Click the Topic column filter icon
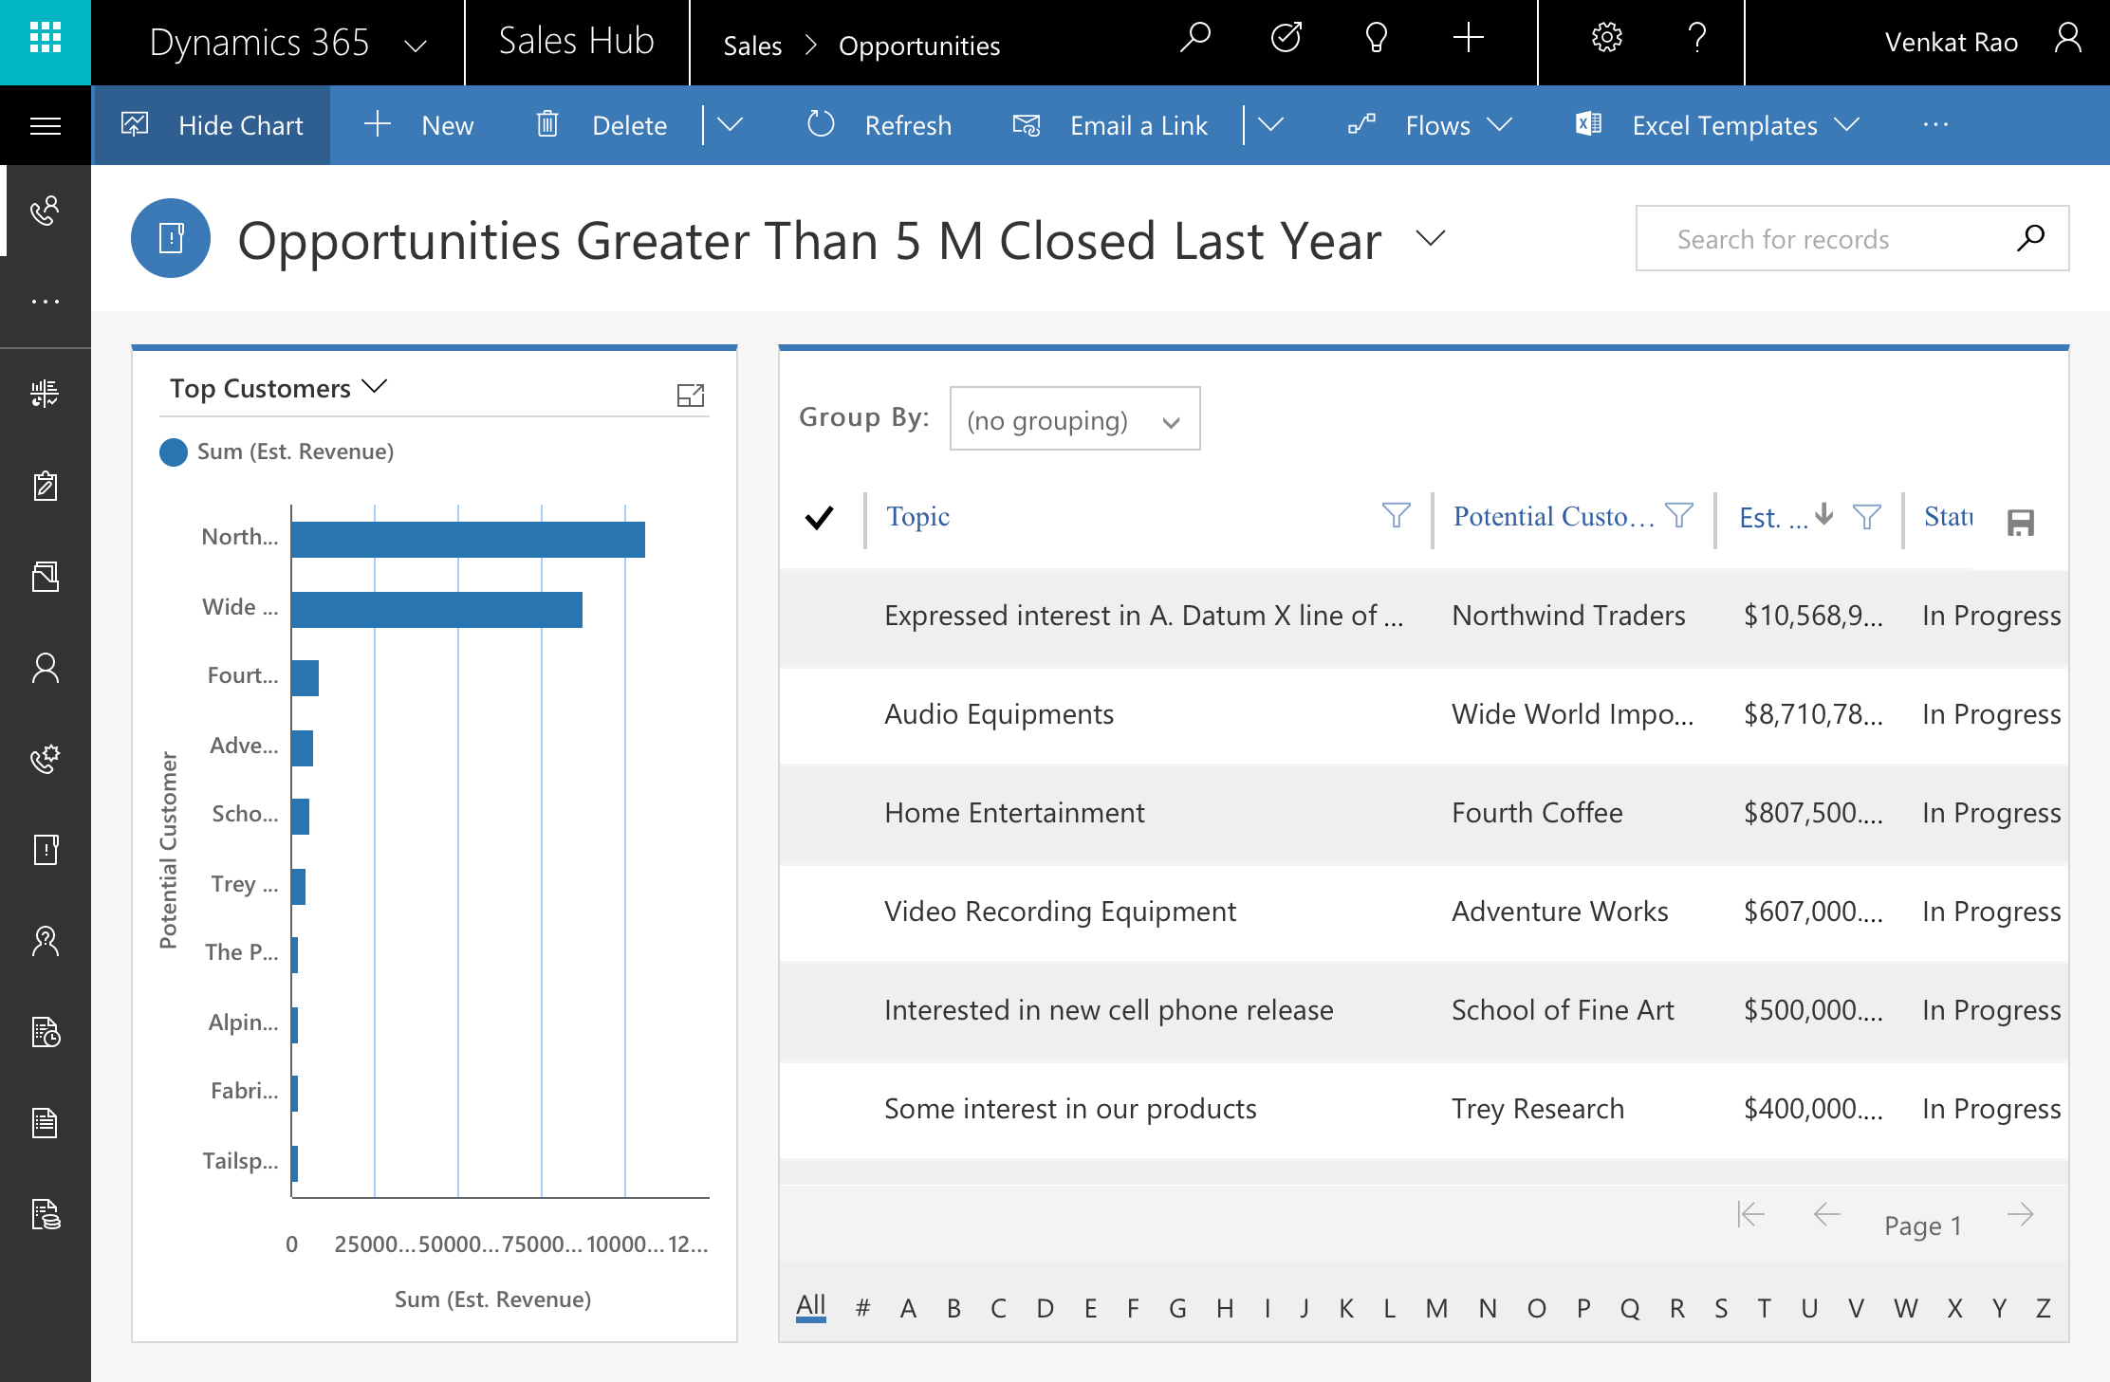 [x=1396, y=515]
